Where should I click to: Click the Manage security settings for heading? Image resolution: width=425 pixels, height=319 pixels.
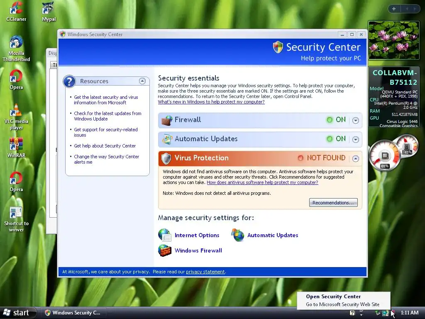206,218
